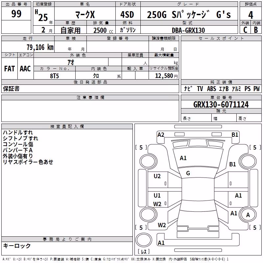Select vehicle history 自家用
Image resolution: width=263 pixels, height=263 pixels.
70,30
